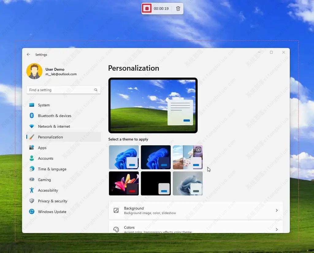The height and width of the screenshot is (253, 314).
Task: Open the Apps section
Action: (x=42, y=148)
